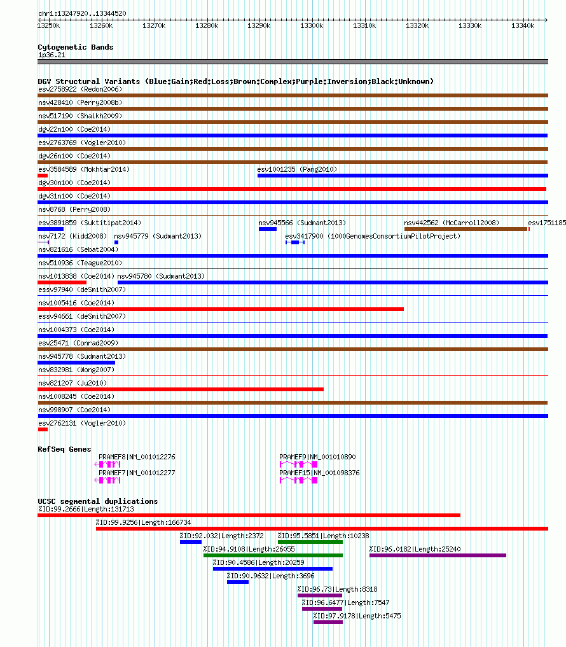Image resolution: width=566 pixels, height=647 pixels.
Task: Click the nsv998907 (Coe2014) label
Action: pyautogui.click(x=74, y=410)
